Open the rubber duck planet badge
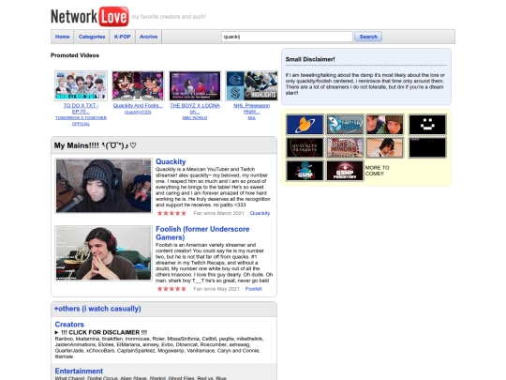The height and width of the screenshot is (380, 506). point(305,125)
